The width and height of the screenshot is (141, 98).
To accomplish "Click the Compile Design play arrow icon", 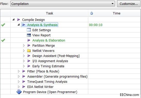I will [19, 20].
